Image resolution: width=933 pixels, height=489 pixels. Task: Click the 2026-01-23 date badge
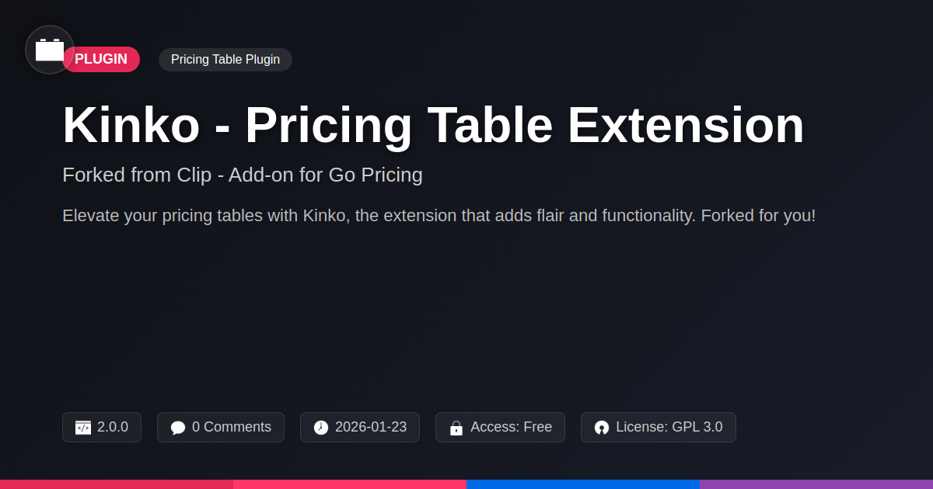pyautogui.click(x=360, y=427)
